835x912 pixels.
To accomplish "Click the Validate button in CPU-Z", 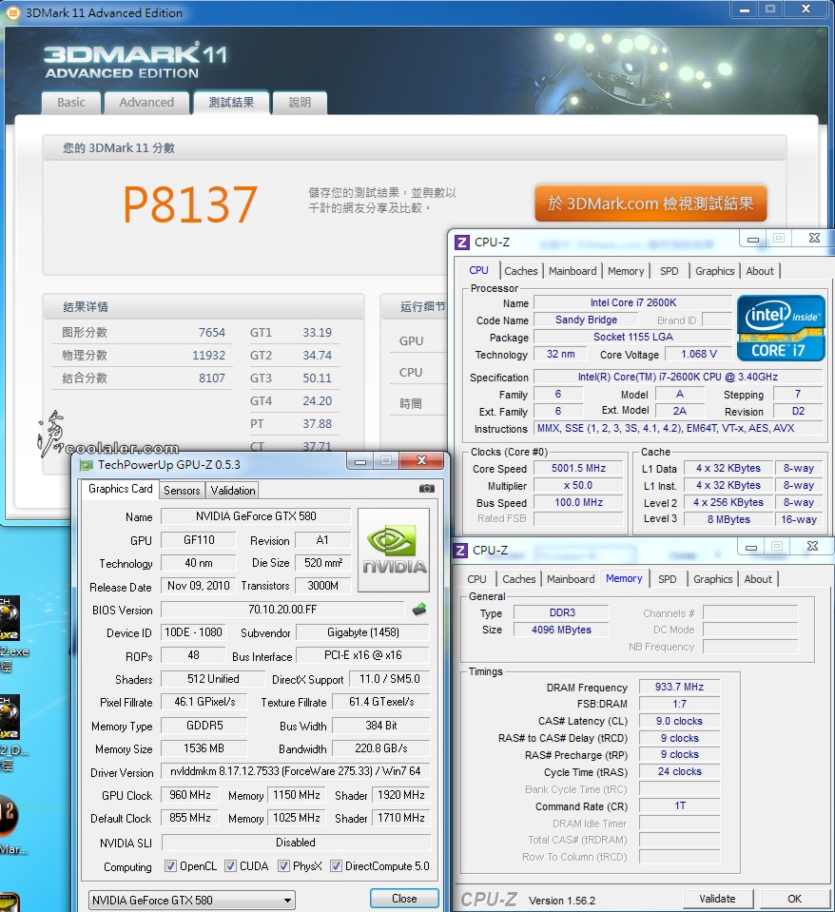I will 717,899.
